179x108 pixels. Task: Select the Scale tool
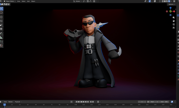(x=1, y=25)
